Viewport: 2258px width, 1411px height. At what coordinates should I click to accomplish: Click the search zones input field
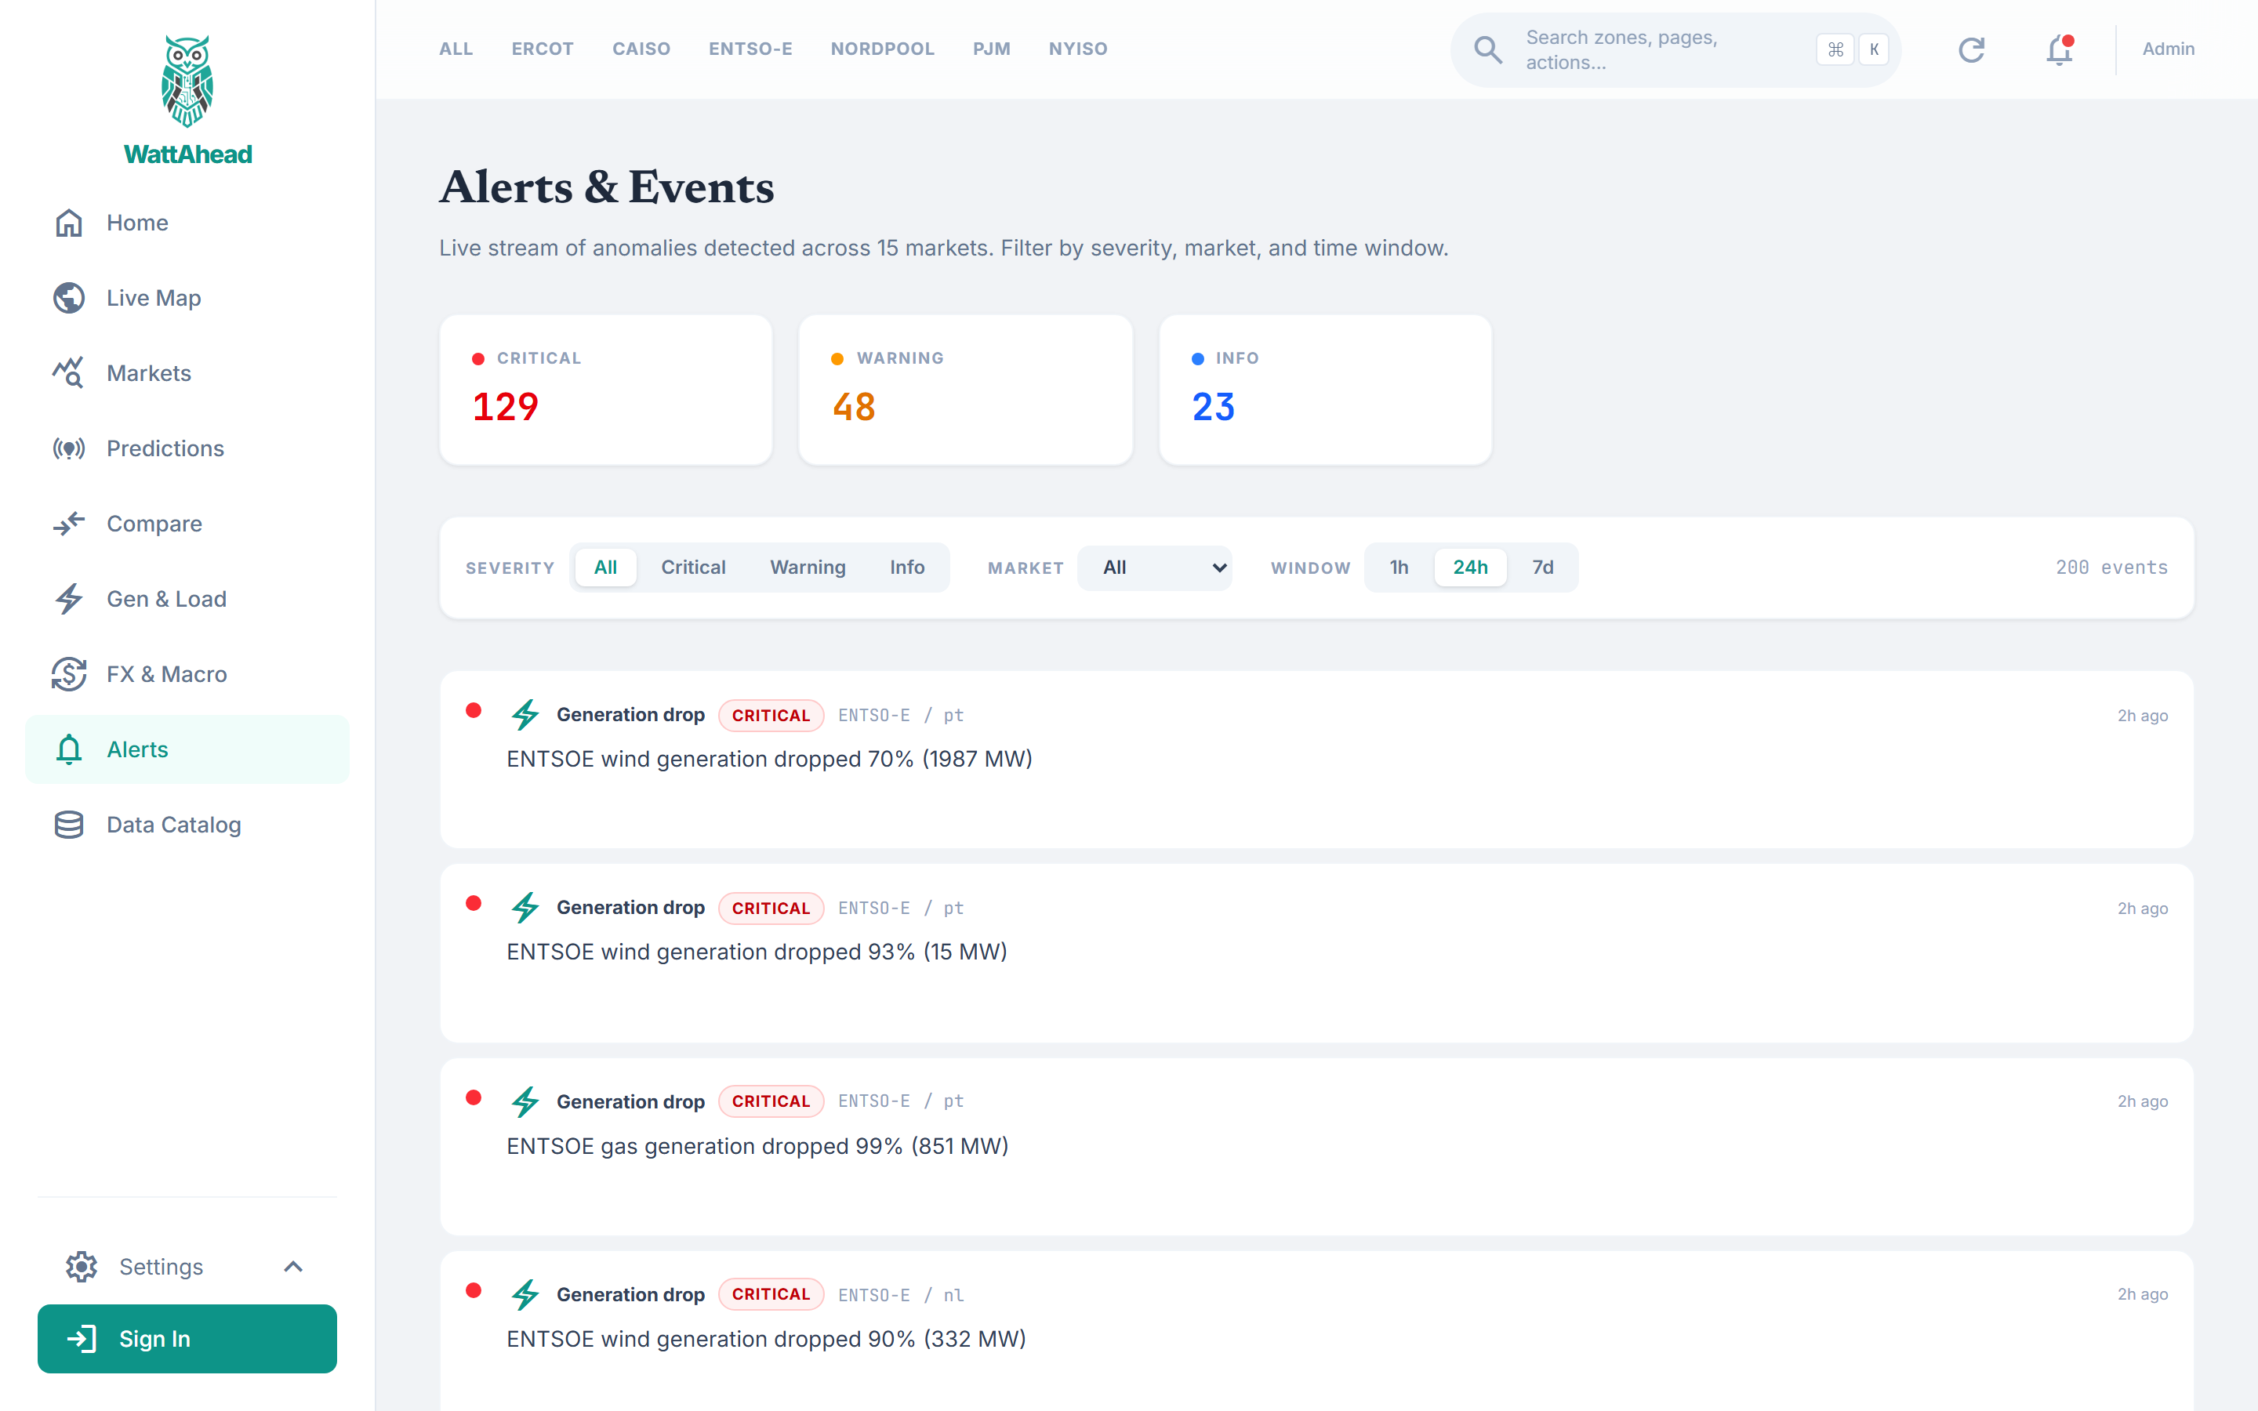tap(1675, 49)
